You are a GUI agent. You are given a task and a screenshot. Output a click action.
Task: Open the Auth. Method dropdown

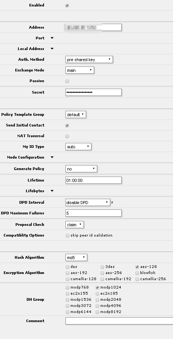pyautogui.click(x=89, y=60)
